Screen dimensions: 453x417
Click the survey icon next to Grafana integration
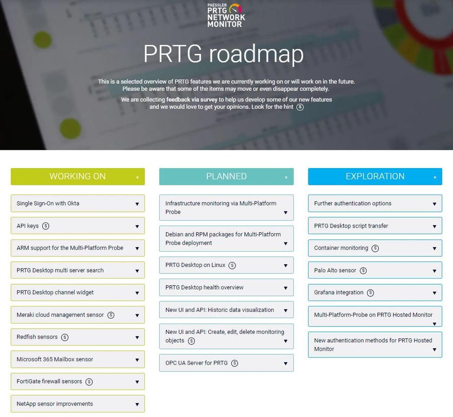[x=370, y=293]
